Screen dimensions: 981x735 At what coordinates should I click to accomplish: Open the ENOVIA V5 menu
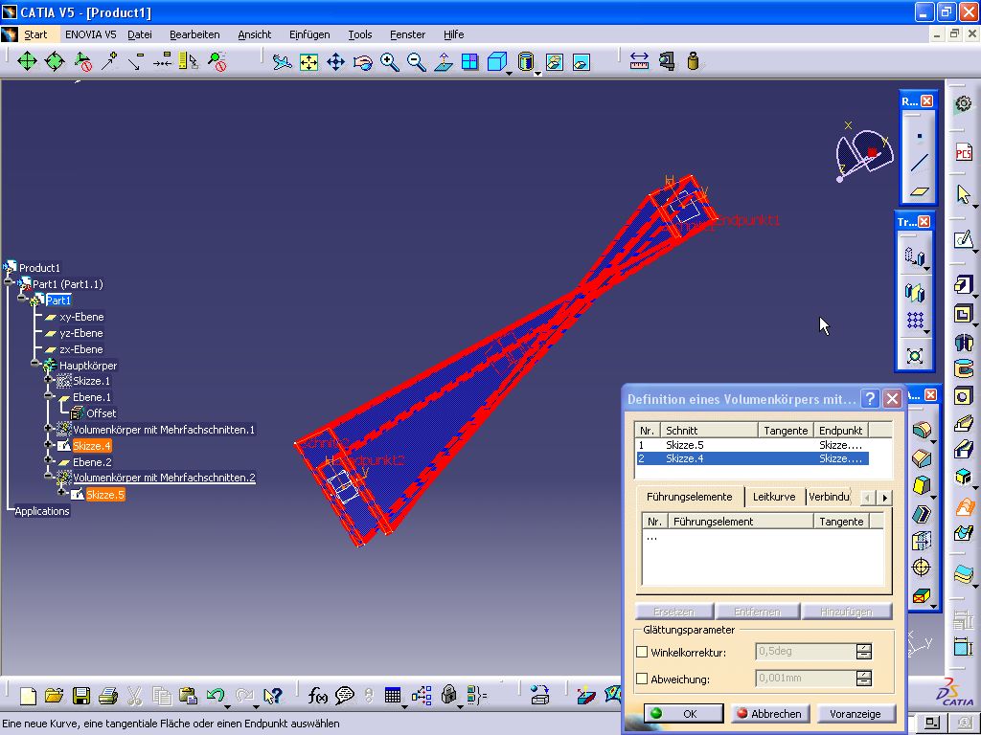pos(91,34)
